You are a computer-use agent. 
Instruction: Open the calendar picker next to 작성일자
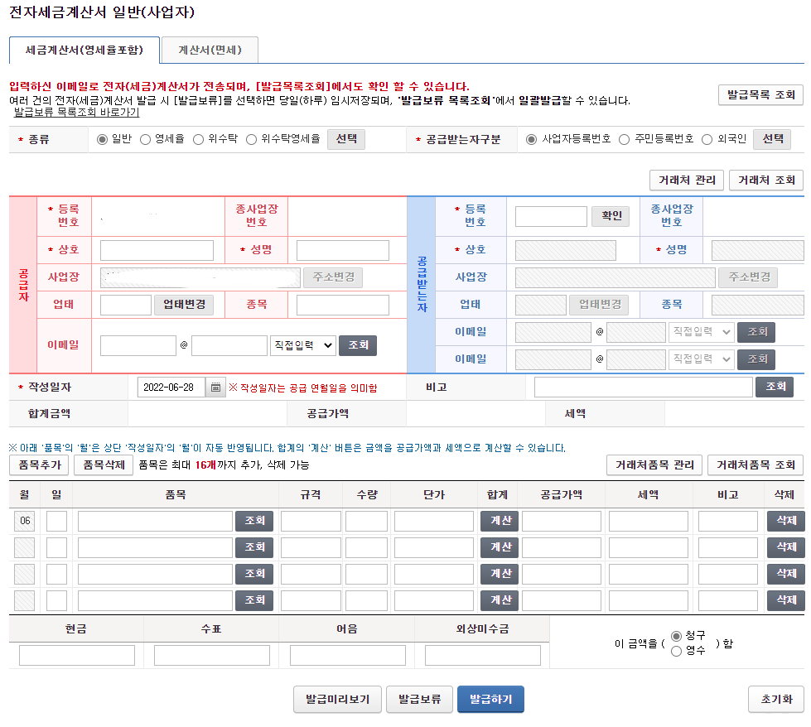[x=215, y=388]
